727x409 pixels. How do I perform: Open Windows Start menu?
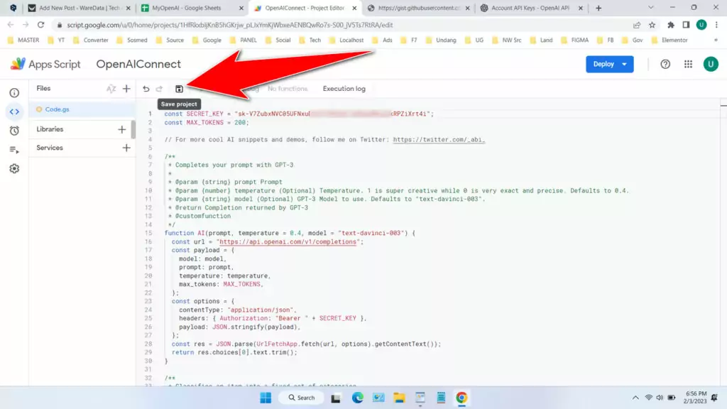coord(266,398)
